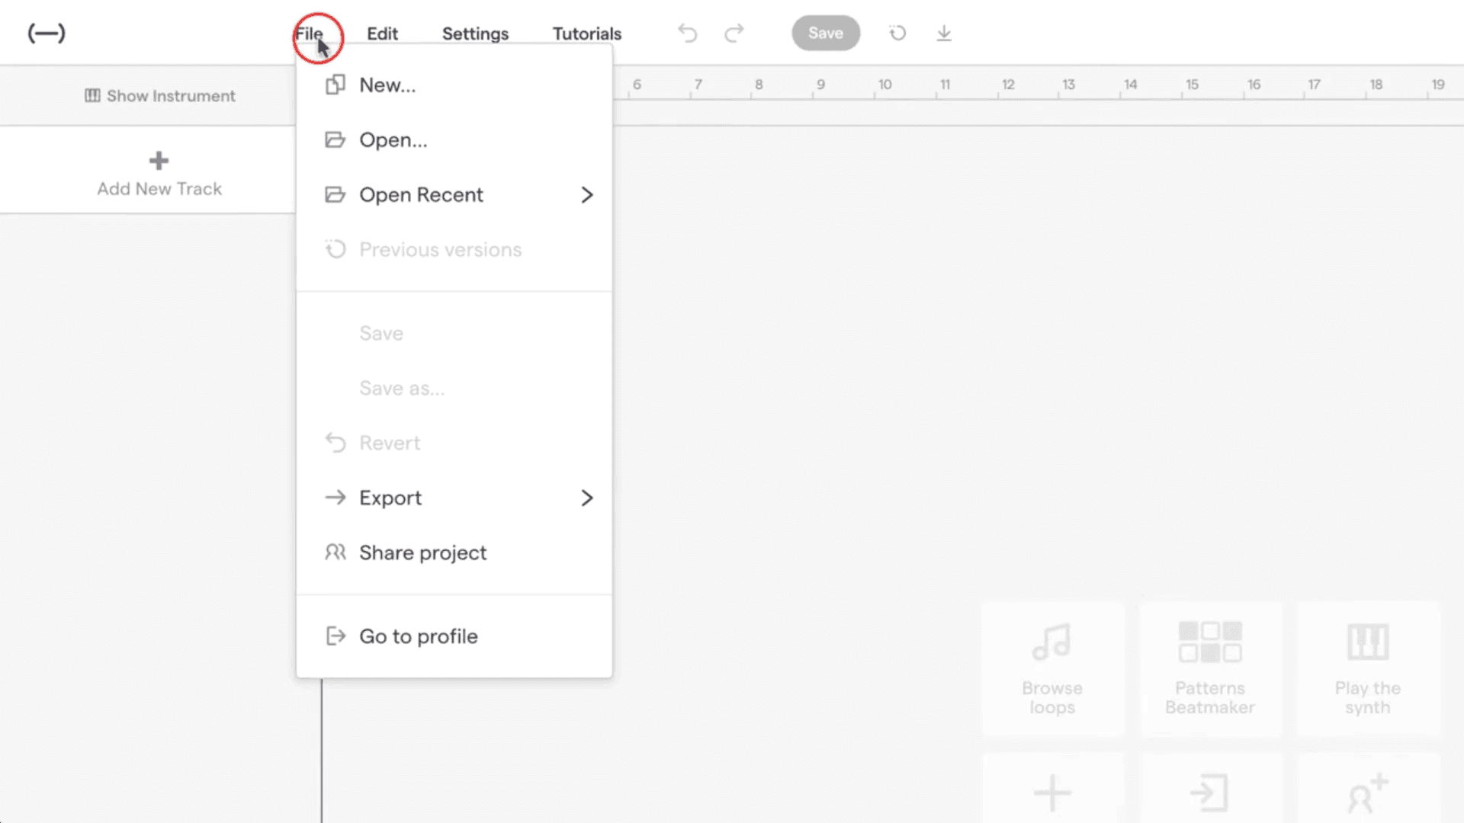1464x823 pixels.
Task: Choose Revert from the File menu
Action: pos(454,443)
